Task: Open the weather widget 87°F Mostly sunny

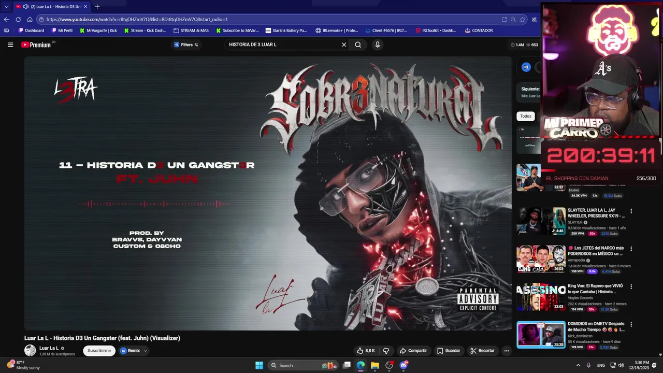Action: [x=23, y=365]
